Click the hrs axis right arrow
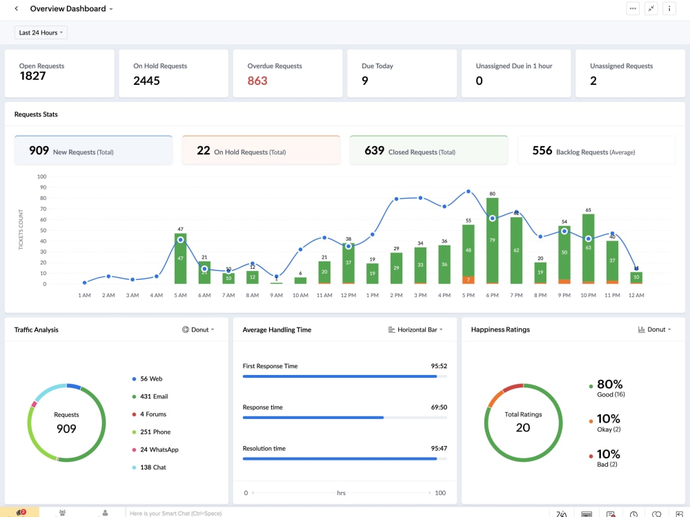690x517 pixels. [429, 493]
